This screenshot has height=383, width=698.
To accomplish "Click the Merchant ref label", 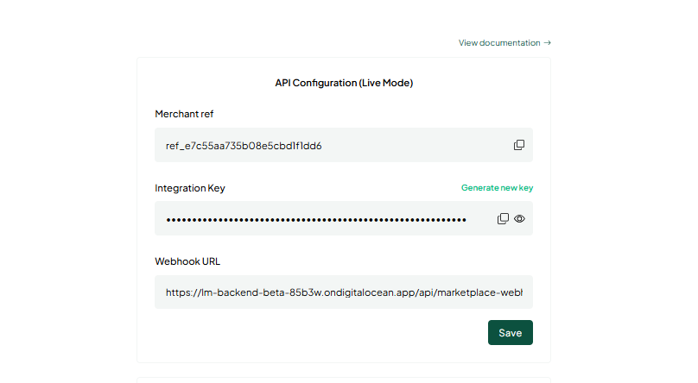I will (184, 114).
